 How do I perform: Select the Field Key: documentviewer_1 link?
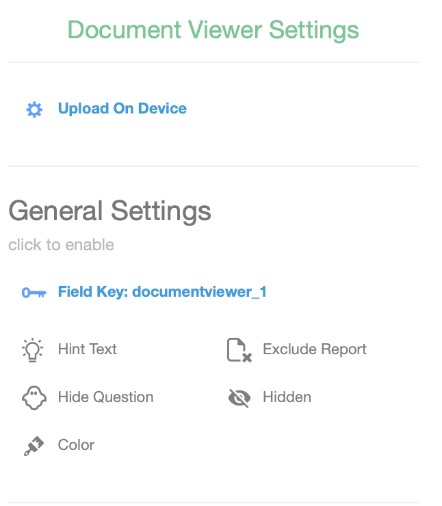coord(162,292)
